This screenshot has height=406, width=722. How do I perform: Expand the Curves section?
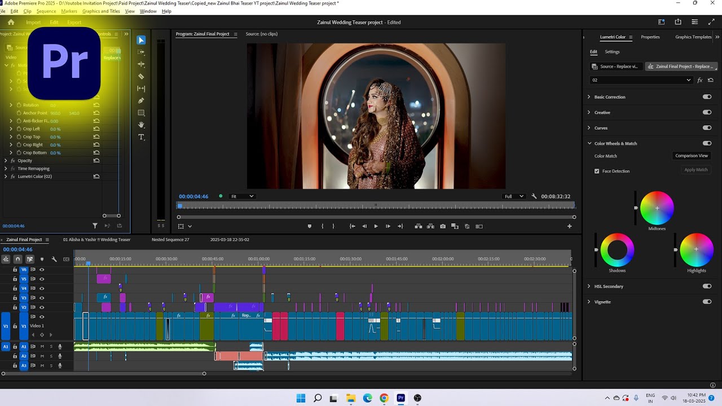click(589, 128)
